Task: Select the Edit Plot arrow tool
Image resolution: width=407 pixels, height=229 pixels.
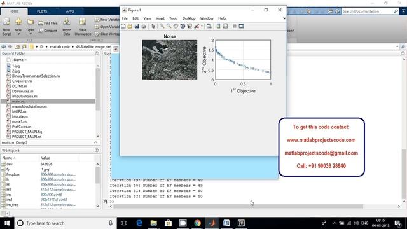Action: click(x=153, y=26)
